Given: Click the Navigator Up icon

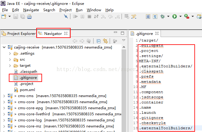Looking at the screenshot, I should pos(89,41).
